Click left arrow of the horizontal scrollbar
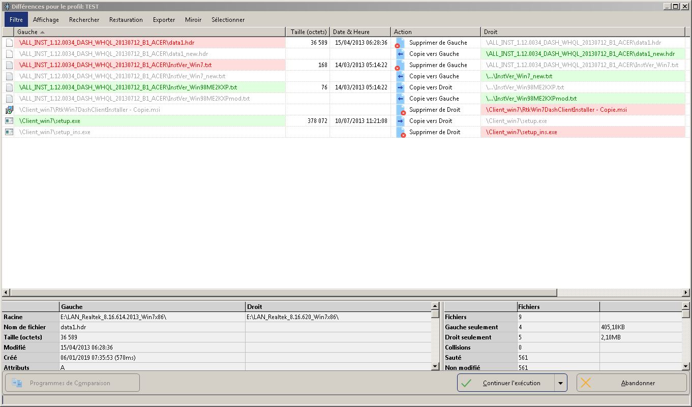Image resolution: width=692 pixels, height=407 pixels. (6, 293)
